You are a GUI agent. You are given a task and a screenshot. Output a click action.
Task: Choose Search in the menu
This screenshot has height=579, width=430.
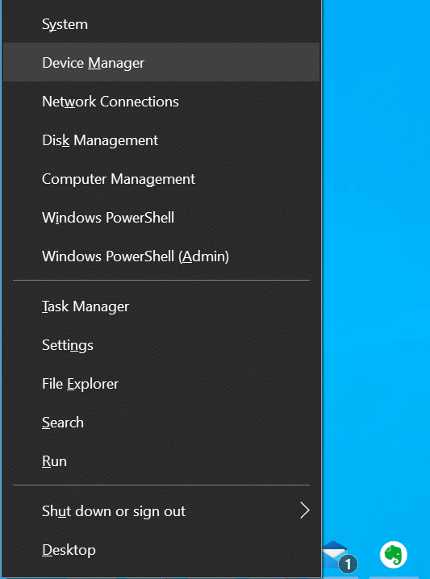point(161,423)
